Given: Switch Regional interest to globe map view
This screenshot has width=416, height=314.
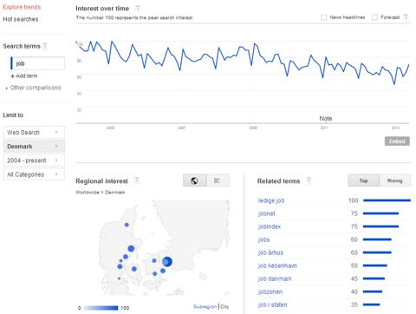Looking at the screenshot, I should pyautogui.click(x=195, y=180).
